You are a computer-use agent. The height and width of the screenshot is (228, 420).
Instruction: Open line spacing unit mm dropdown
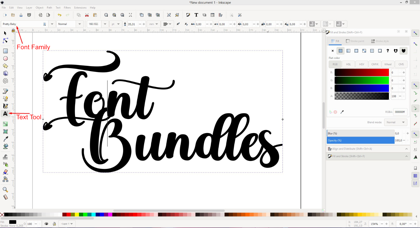pos(154,24)
